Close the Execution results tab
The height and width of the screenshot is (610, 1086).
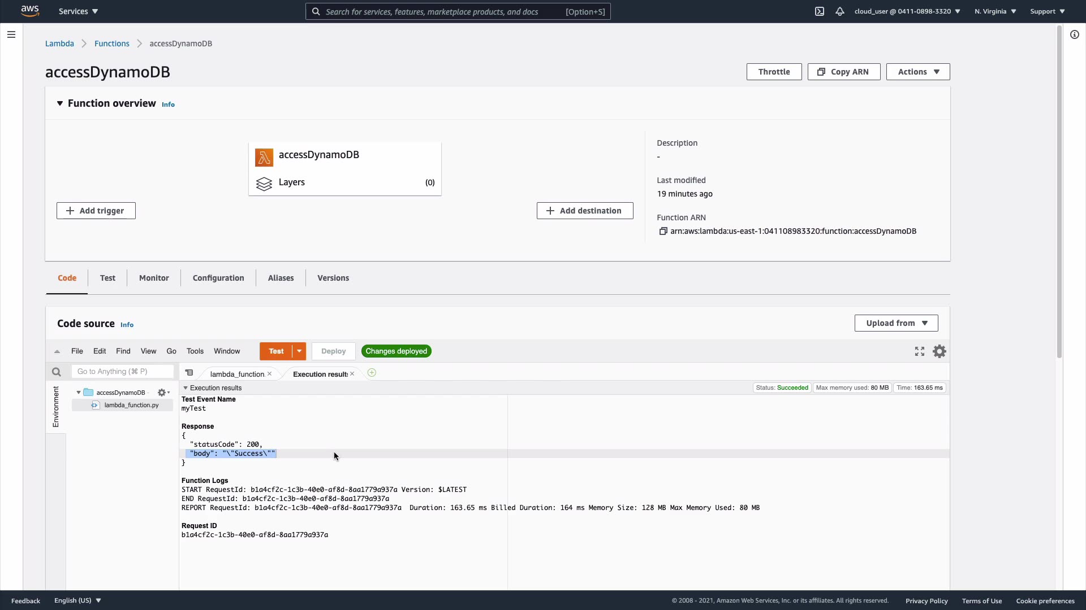coord(352,374)
